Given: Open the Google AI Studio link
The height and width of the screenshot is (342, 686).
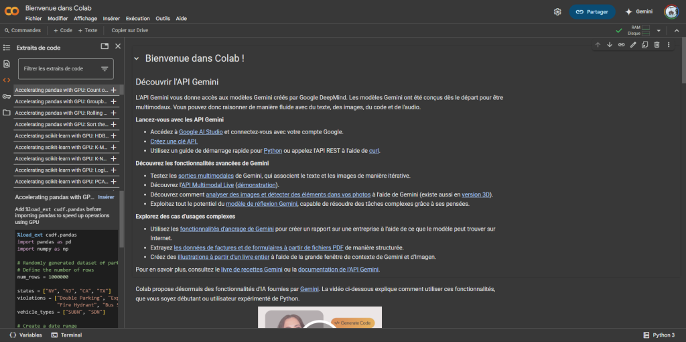Looking at the screenshot, I should coord(201,132).
